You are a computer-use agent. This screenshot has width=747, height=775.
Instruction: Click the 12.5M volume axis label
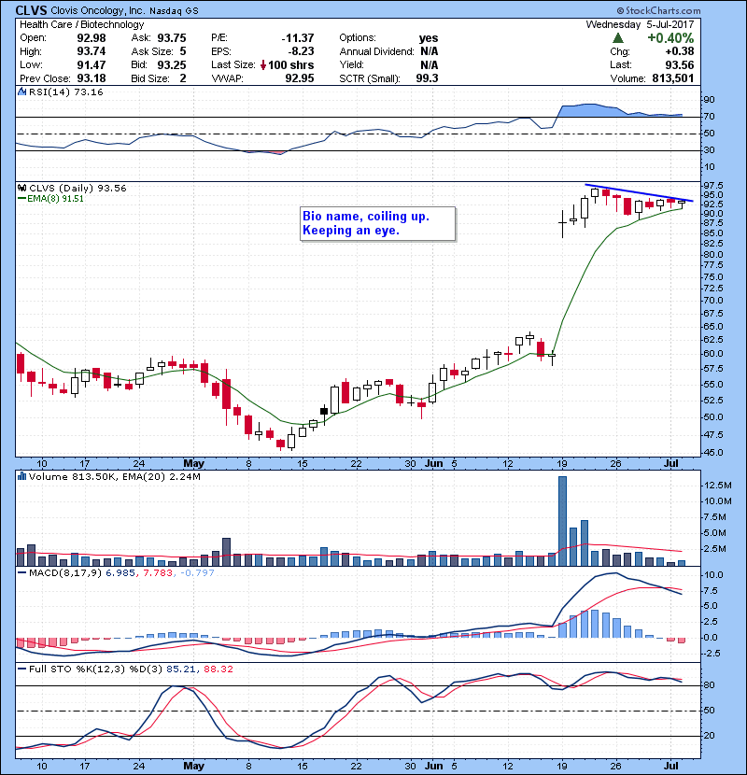click(x=717, y=486)
